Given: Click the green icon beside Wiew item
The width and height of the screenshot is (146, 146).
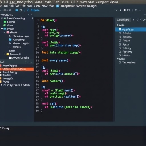Looking at the screenshot, I should [x=5, y=25].
